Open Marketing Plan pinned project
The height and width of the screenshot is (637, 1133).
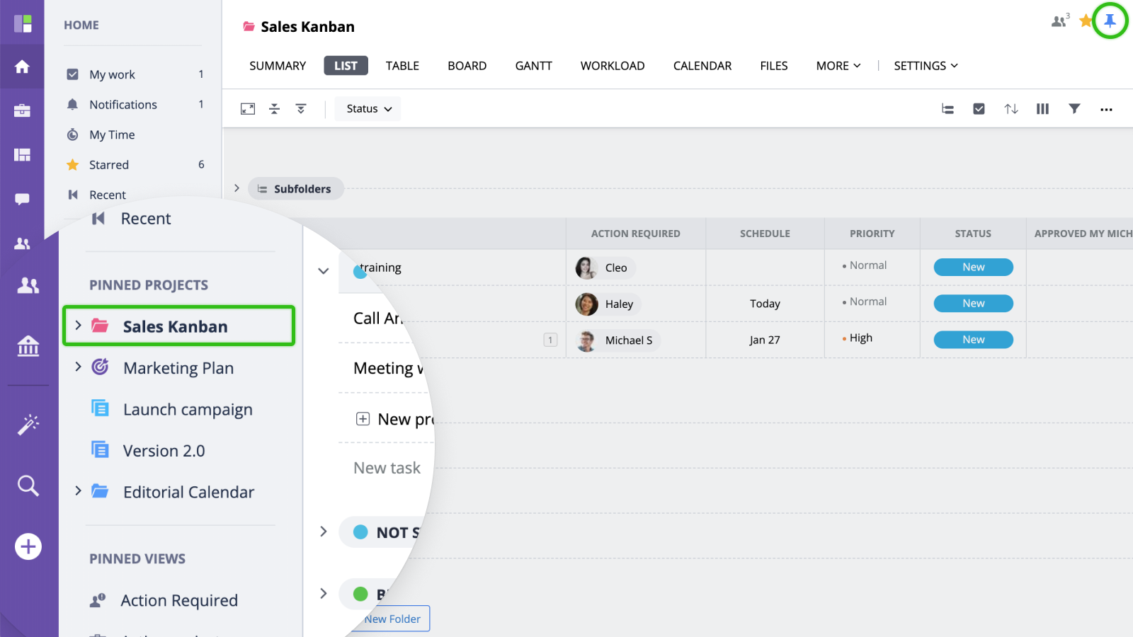click(x=178, y=368)
